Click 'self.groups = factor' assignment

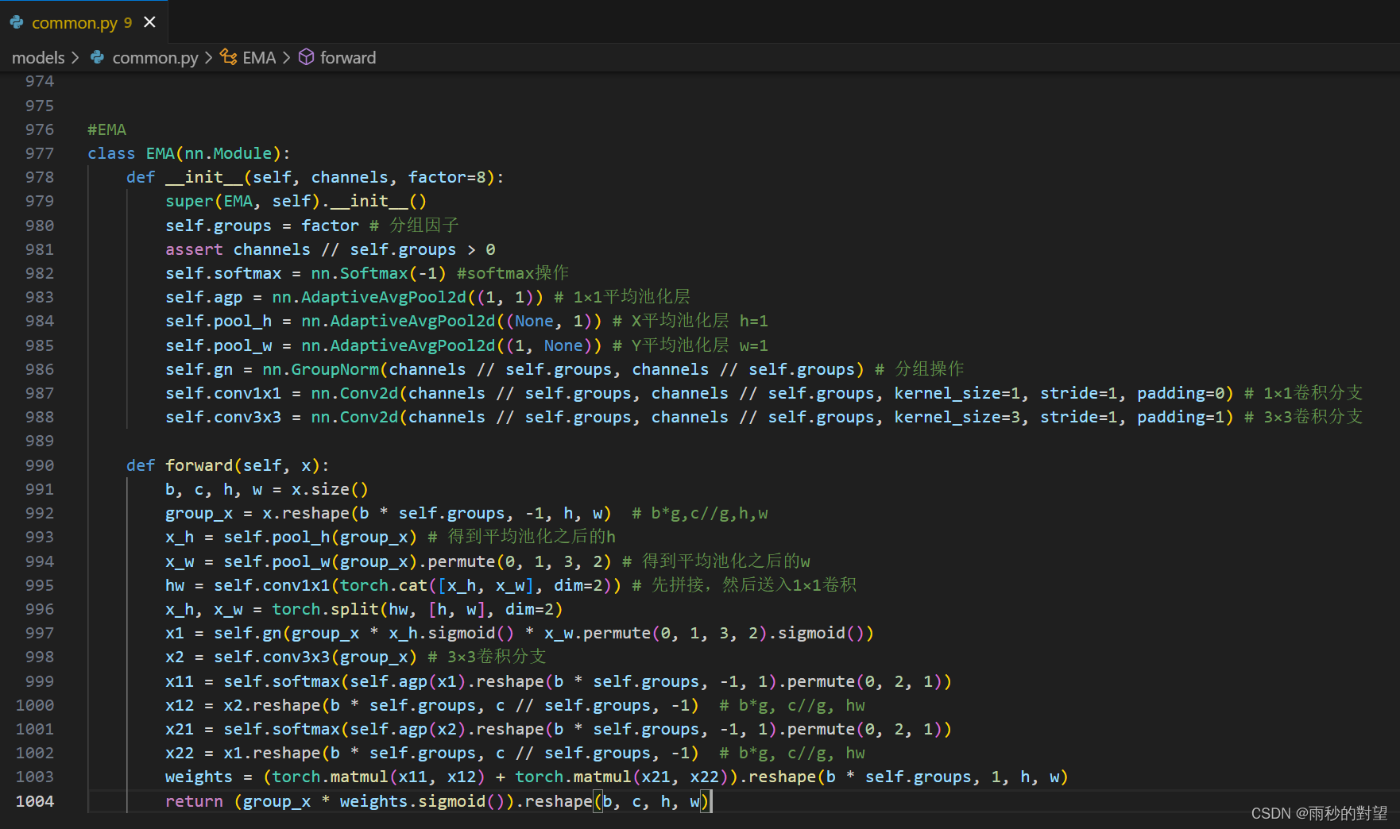click(x=262, y=226)
